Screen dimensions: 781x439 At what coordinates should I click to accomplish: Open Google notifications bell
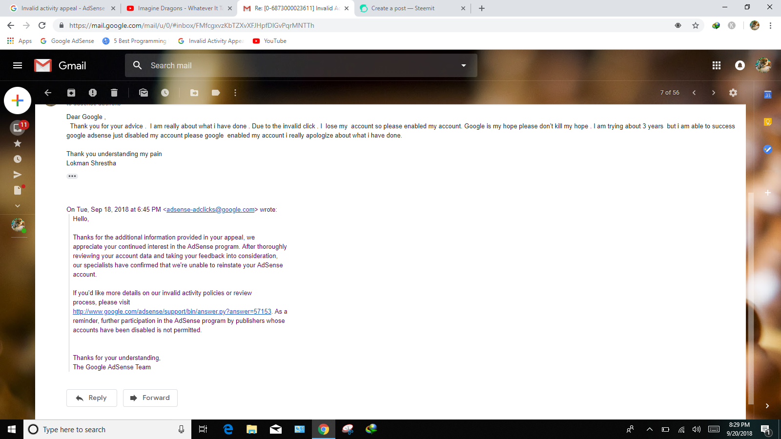tap(740, 65)
